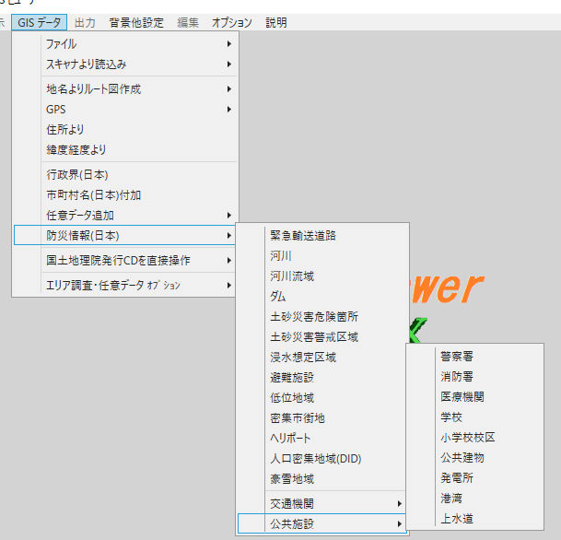The image size is (561, 540).
Task: Expand the GPS submenu
Action: pos(56,110)
